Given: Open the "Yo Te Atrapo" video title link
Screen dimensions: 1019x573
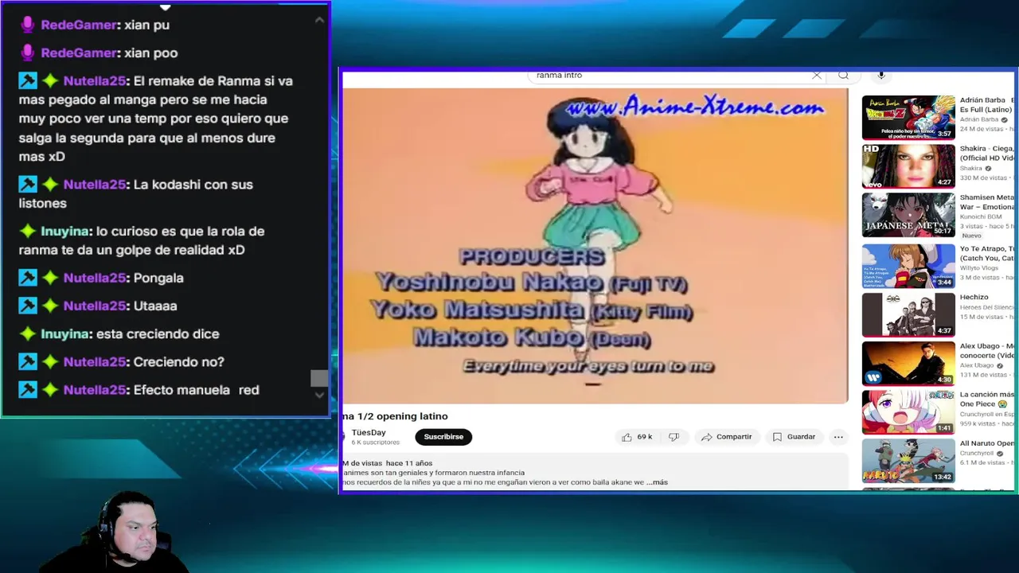Looking at the screenshot, I should [x=987, y=253].
